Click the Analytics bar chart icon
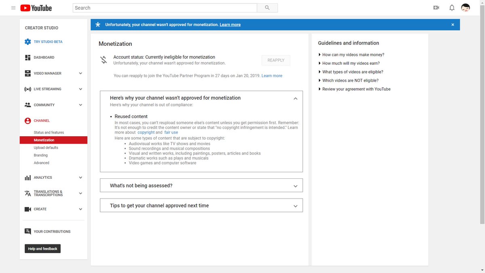Image resolution: width=485 pixels, height=273 pixels. (27, 178)
